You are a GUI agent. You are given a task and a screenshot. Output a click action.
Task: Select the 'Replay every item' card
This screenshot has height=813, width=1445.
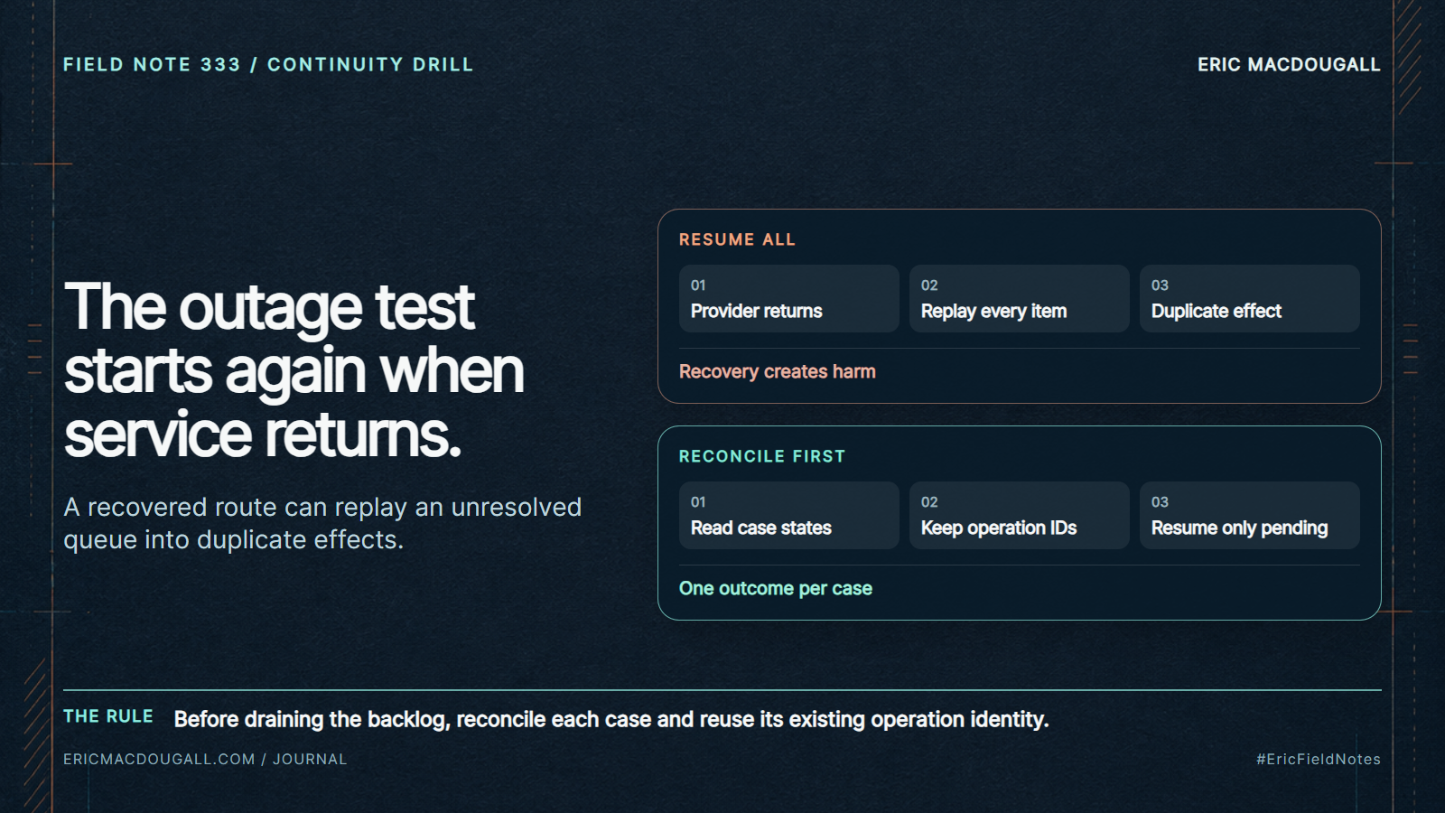coord(1019,298)
